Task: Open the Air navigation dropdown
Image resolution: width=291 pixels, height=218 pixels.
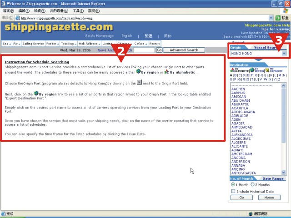Action: click(x=16, y=44)
